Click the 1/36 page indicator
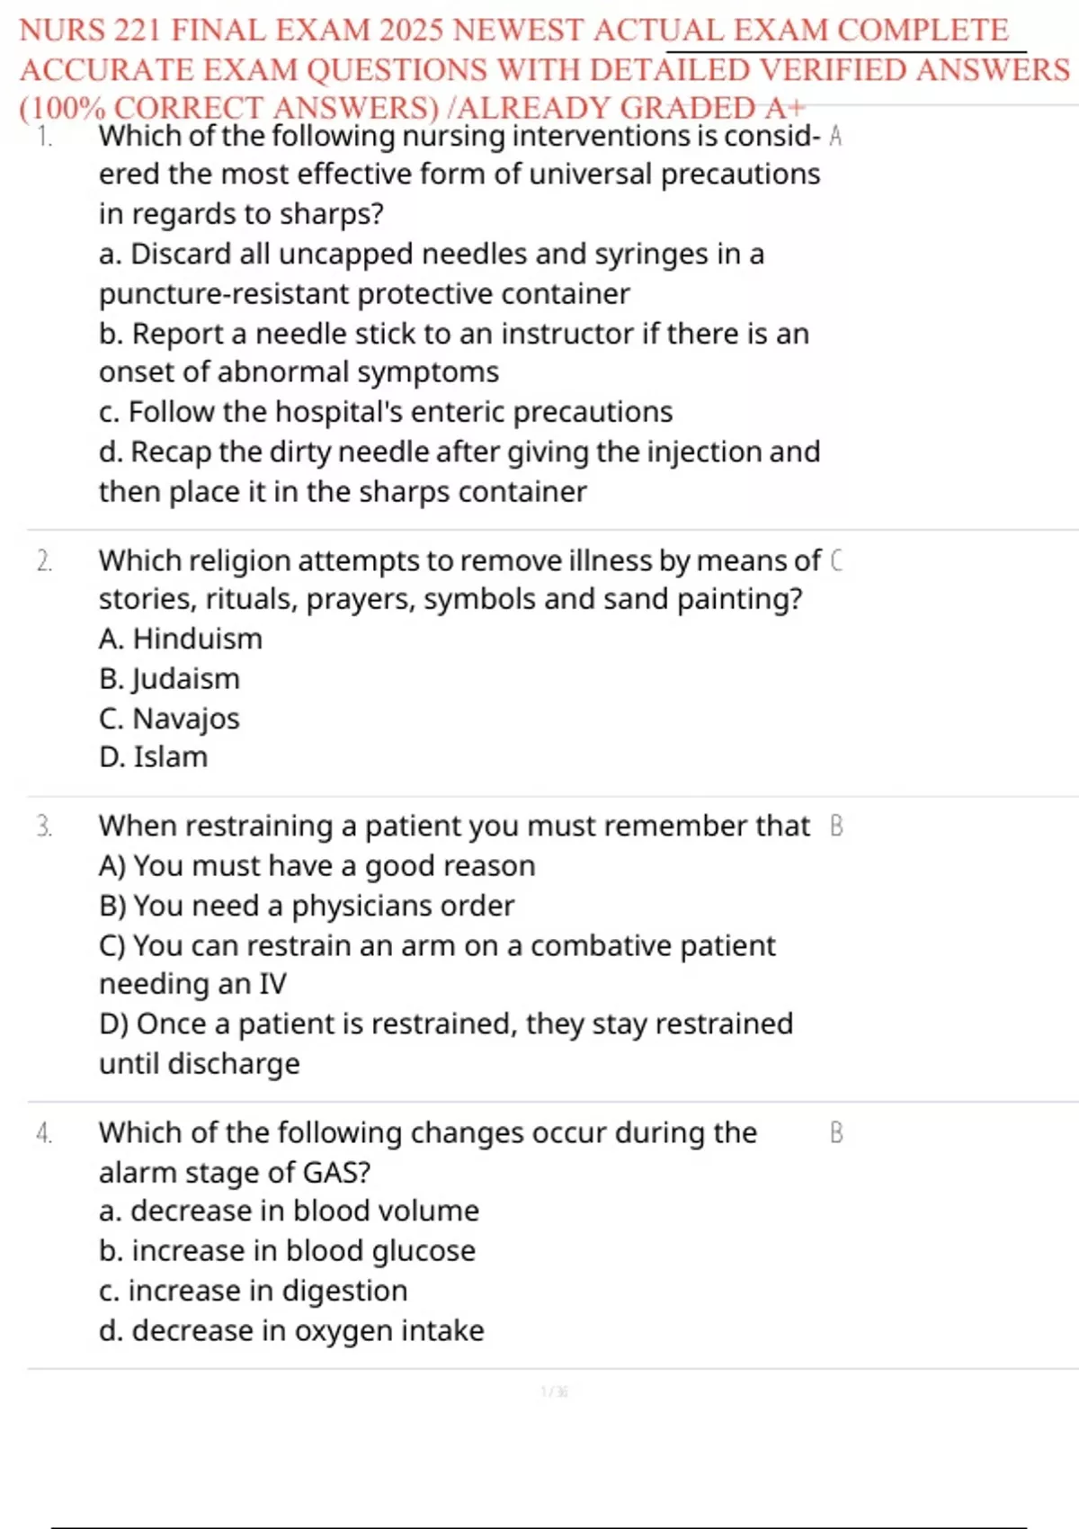The image size is (1079, 1529). click(554, 1392)
